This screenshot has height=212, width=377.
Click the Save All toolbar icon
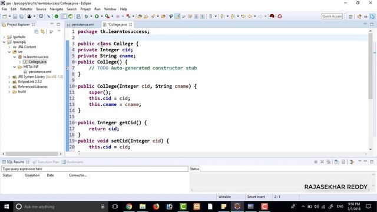tap(21, 16)
